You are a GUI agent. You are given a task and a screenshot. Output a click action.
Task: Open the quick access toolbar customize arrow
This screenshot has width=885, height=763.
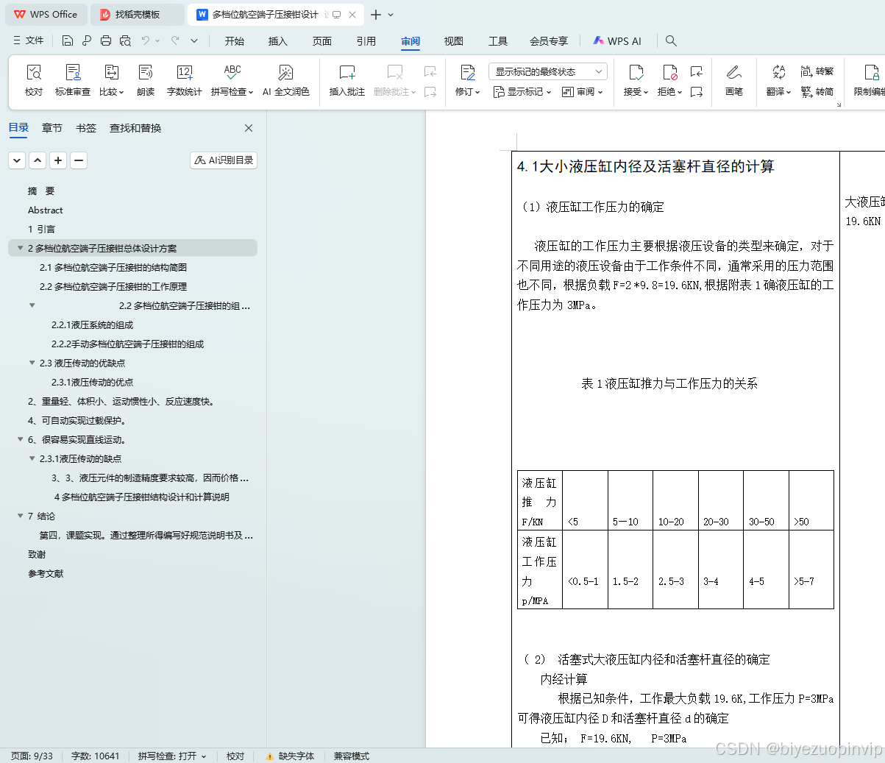(194, 41)
